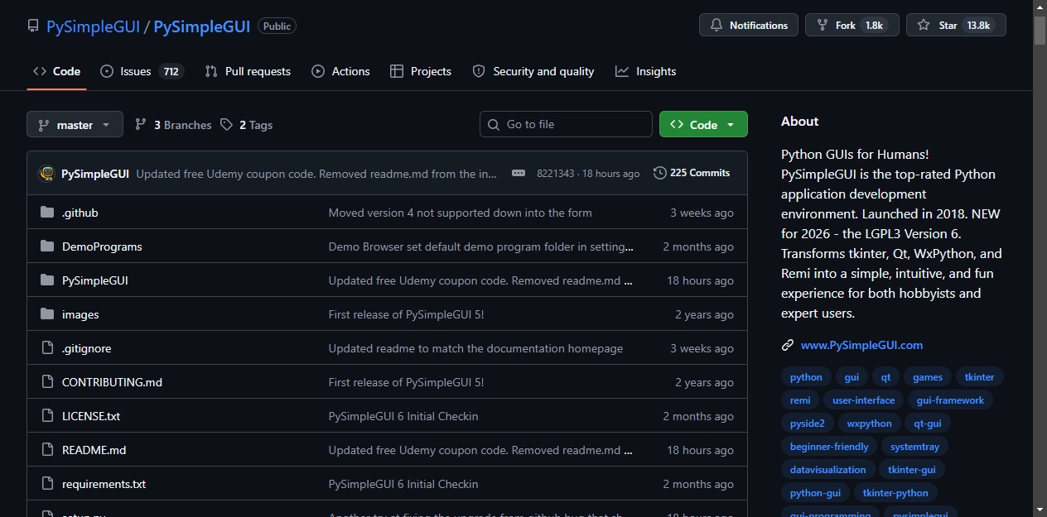This screenshot has height=517, width=1047.
Task: Click the file icon for CONTRIBUTING.md
Action: pyautogui.click(x=47, y=382)
